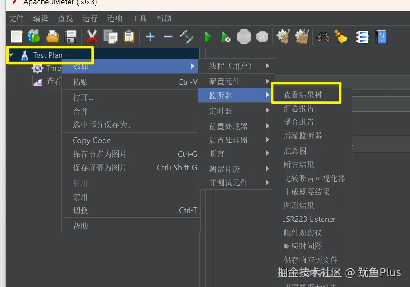Click the results tree listener icon
The image size is (410, 287).
(37, 82)
